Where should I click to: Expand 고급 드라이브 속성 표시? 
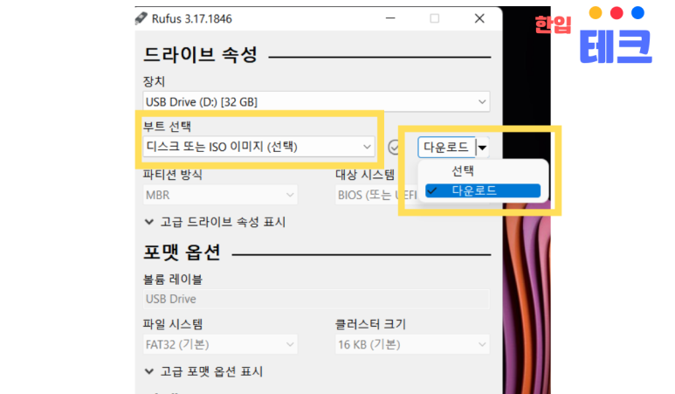coord(215,222)
